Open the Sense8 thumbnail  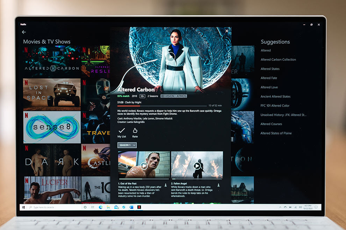(52, 127)
